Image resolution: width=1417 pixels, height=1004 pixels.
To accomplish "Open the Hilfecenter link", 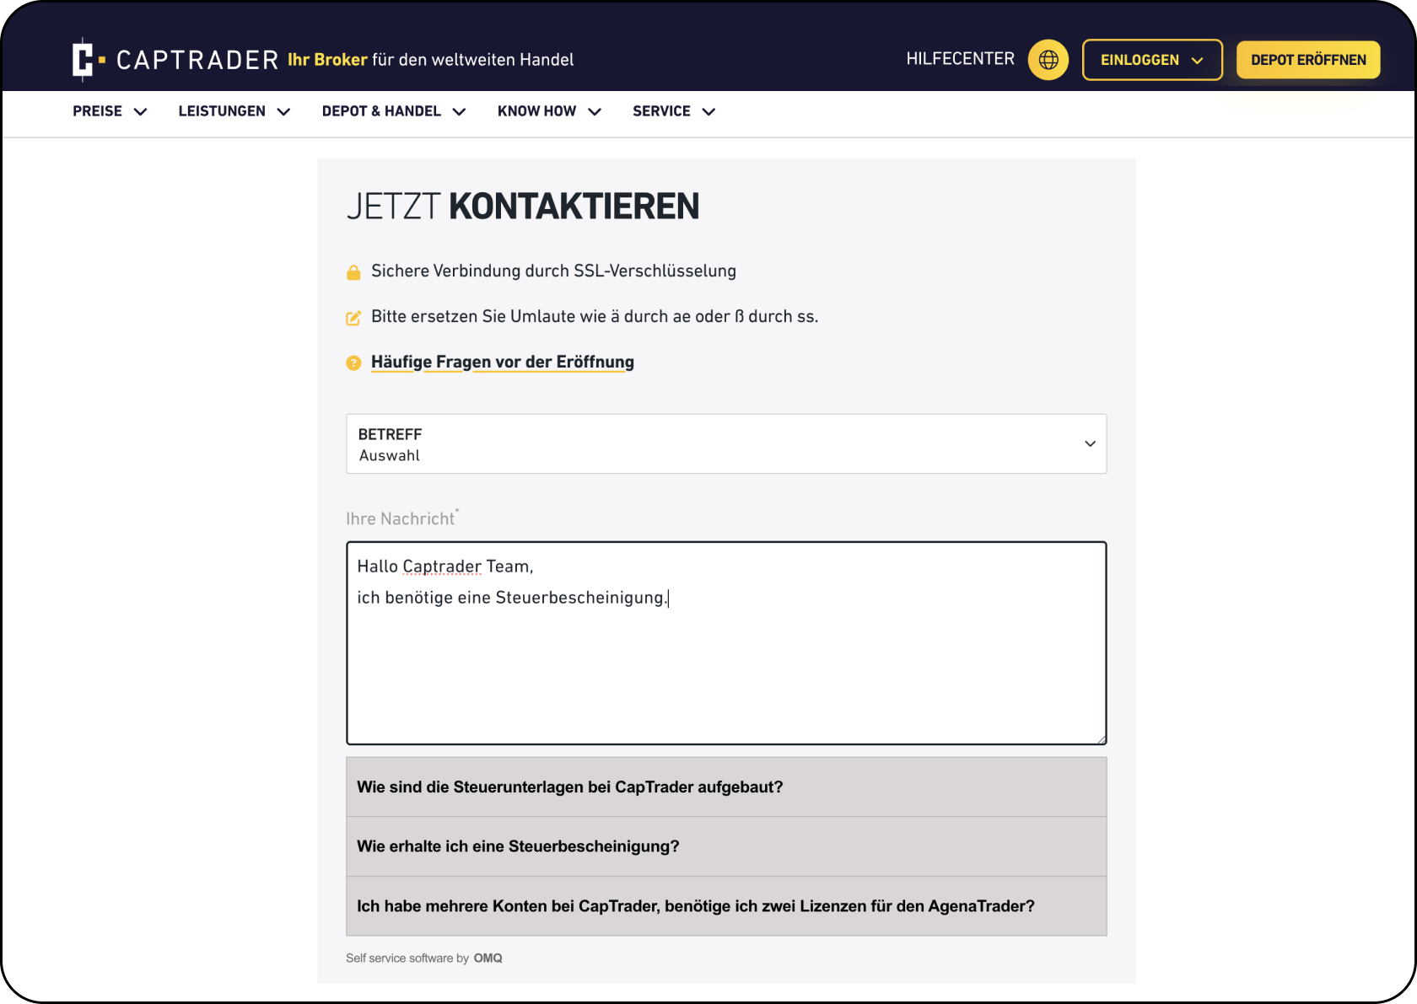I will (960, 59).
